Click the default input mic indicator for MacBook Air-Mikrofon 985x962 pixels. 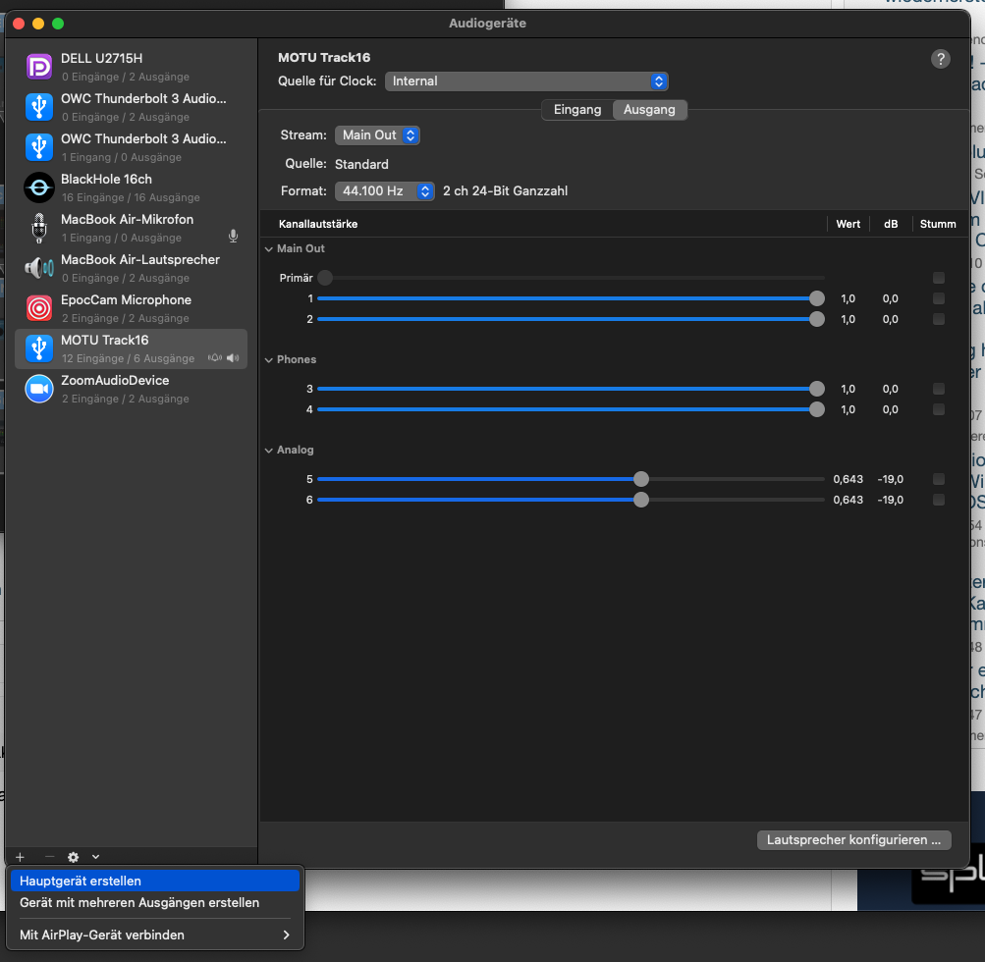(x=233, y=237)
